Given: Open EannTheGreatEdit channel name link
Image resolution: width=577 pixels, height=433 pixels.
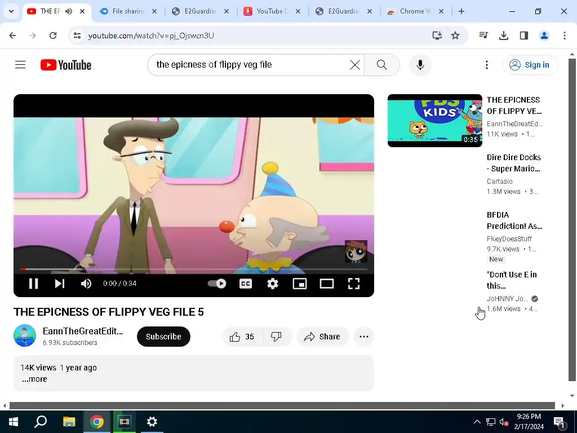Looking at the screenshot, I should click(x=83, y=331).
